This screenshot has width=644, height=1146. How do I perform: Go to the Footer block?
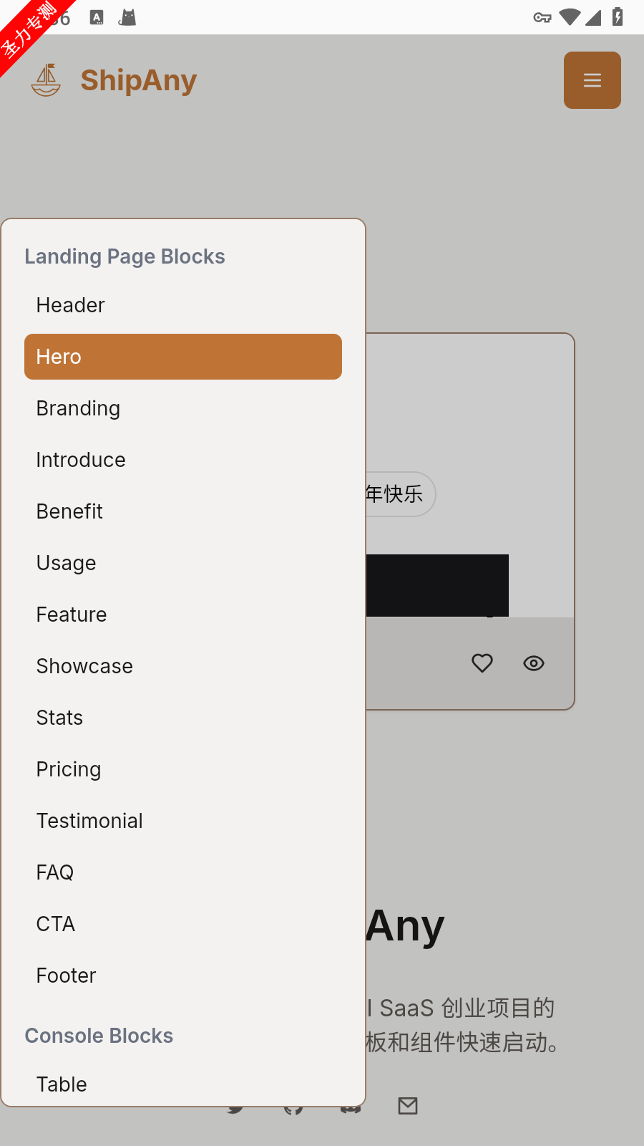183,976
